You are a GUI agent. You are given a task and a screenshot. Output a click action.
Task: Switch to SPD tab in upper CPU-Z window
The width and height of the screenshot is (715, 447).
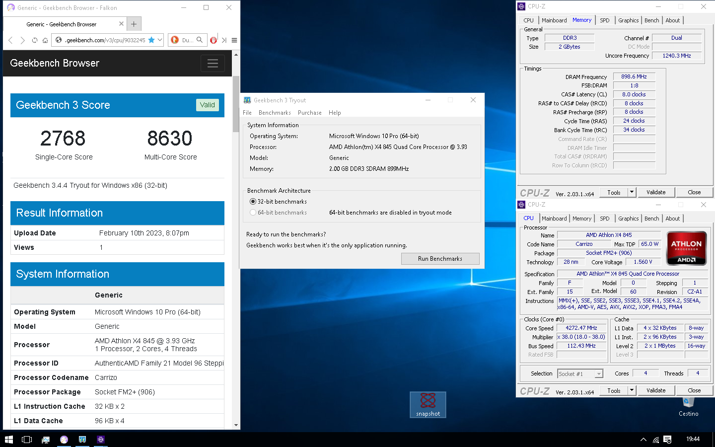pyautogui.click(x=604, y=20)
